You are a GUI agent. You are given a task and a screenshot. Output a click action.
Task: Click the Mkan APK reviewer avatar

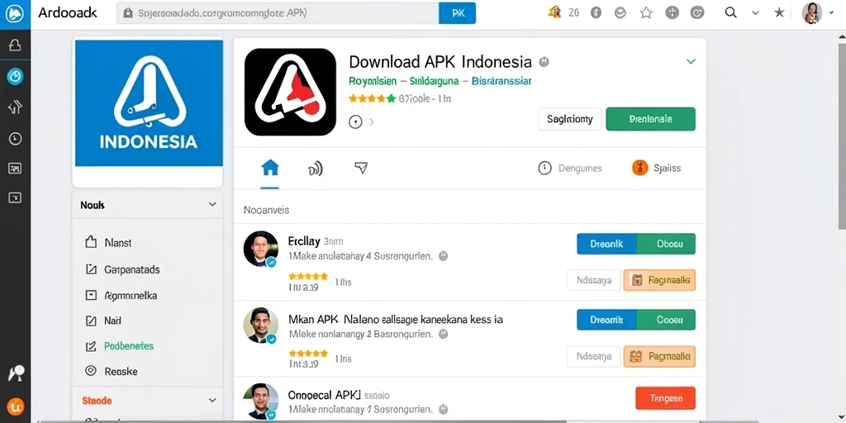[x=260, y=326]
